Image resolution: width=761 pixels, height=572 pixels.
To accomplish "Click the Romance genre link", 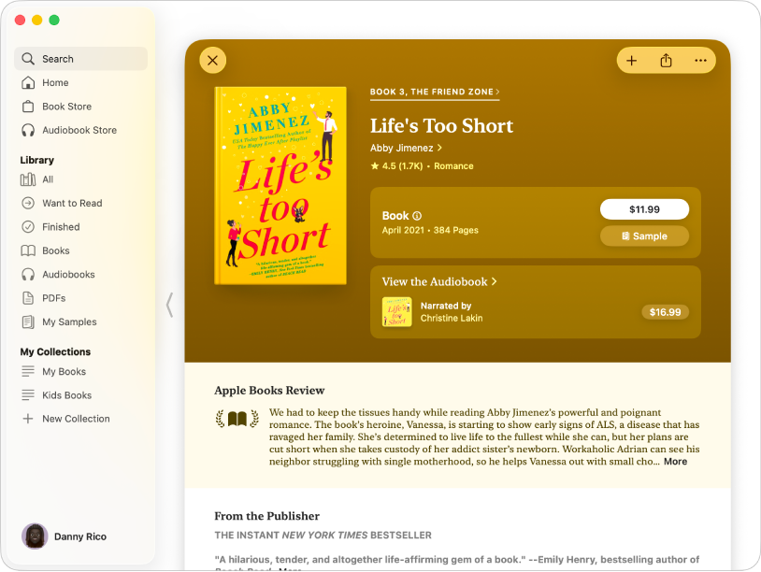I will pos(453,166).
